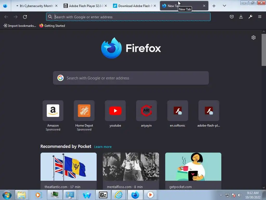This screenshot has width=266, height=200.
Task: Select the active New Tab tab
Action: coord(184,6)
